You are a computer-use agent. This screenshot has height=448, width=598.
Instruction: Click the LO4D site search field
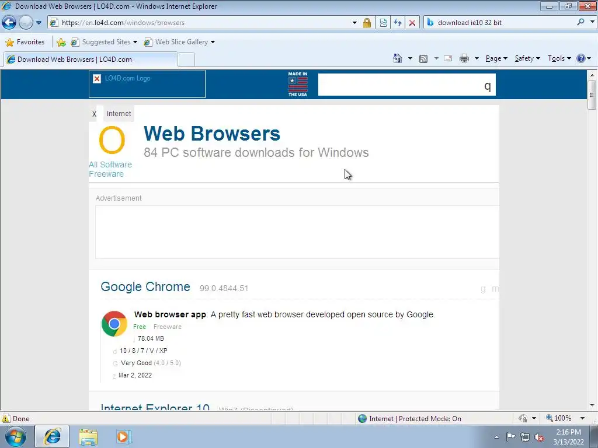(x=398, y=85)
